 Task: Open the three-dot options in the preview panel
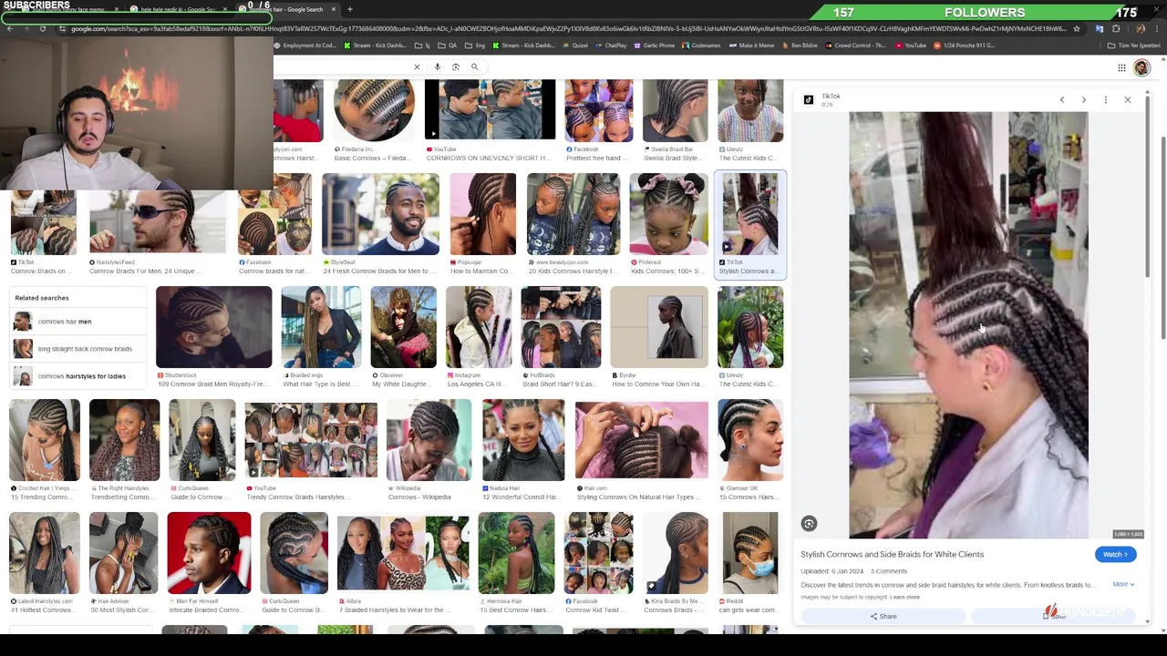pos(1106,99)
